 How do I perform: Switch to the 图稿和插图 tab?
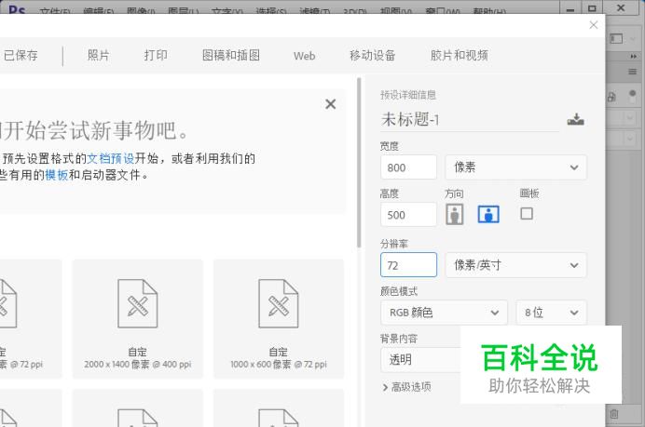coord(231,55)
